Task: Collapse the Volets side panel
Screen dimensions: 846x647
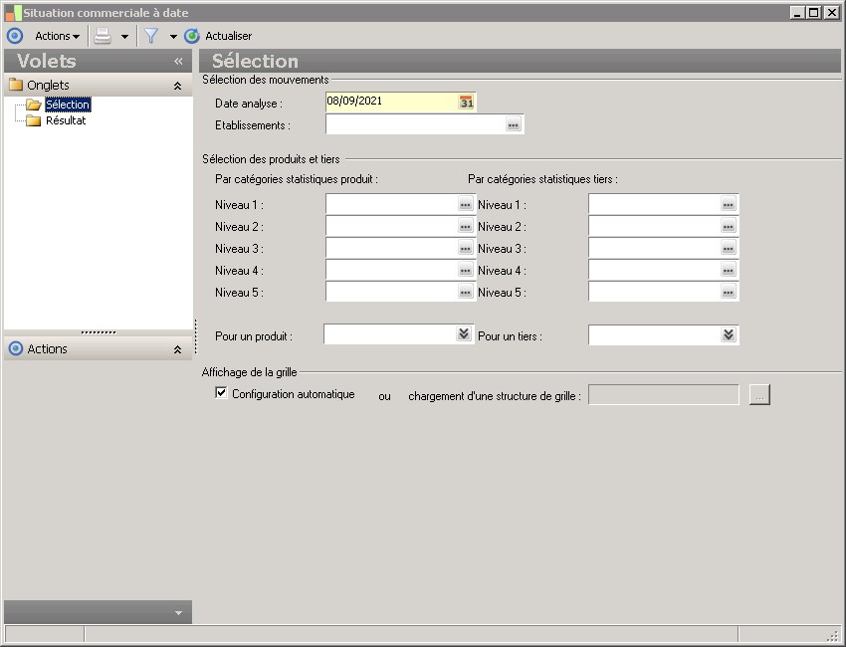Action: [x=178, y=62]
